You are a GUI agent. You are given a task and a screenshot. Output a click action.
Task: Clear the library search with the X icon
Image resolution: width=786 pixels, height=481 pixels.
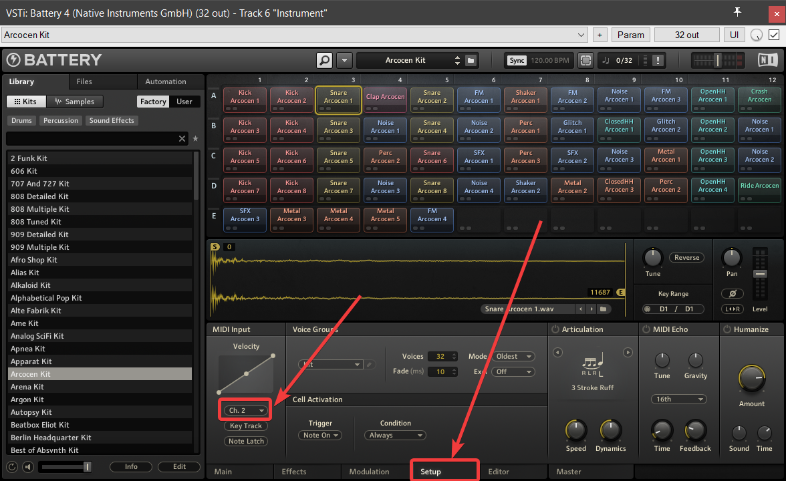click(182, 139)
